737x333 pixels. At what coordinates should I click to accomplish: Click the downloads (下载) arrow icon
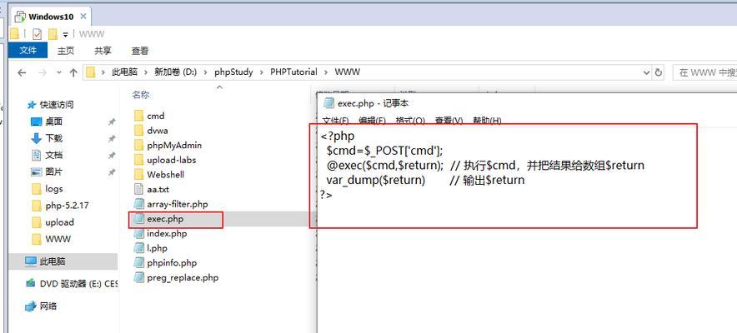tap(36, 138)
